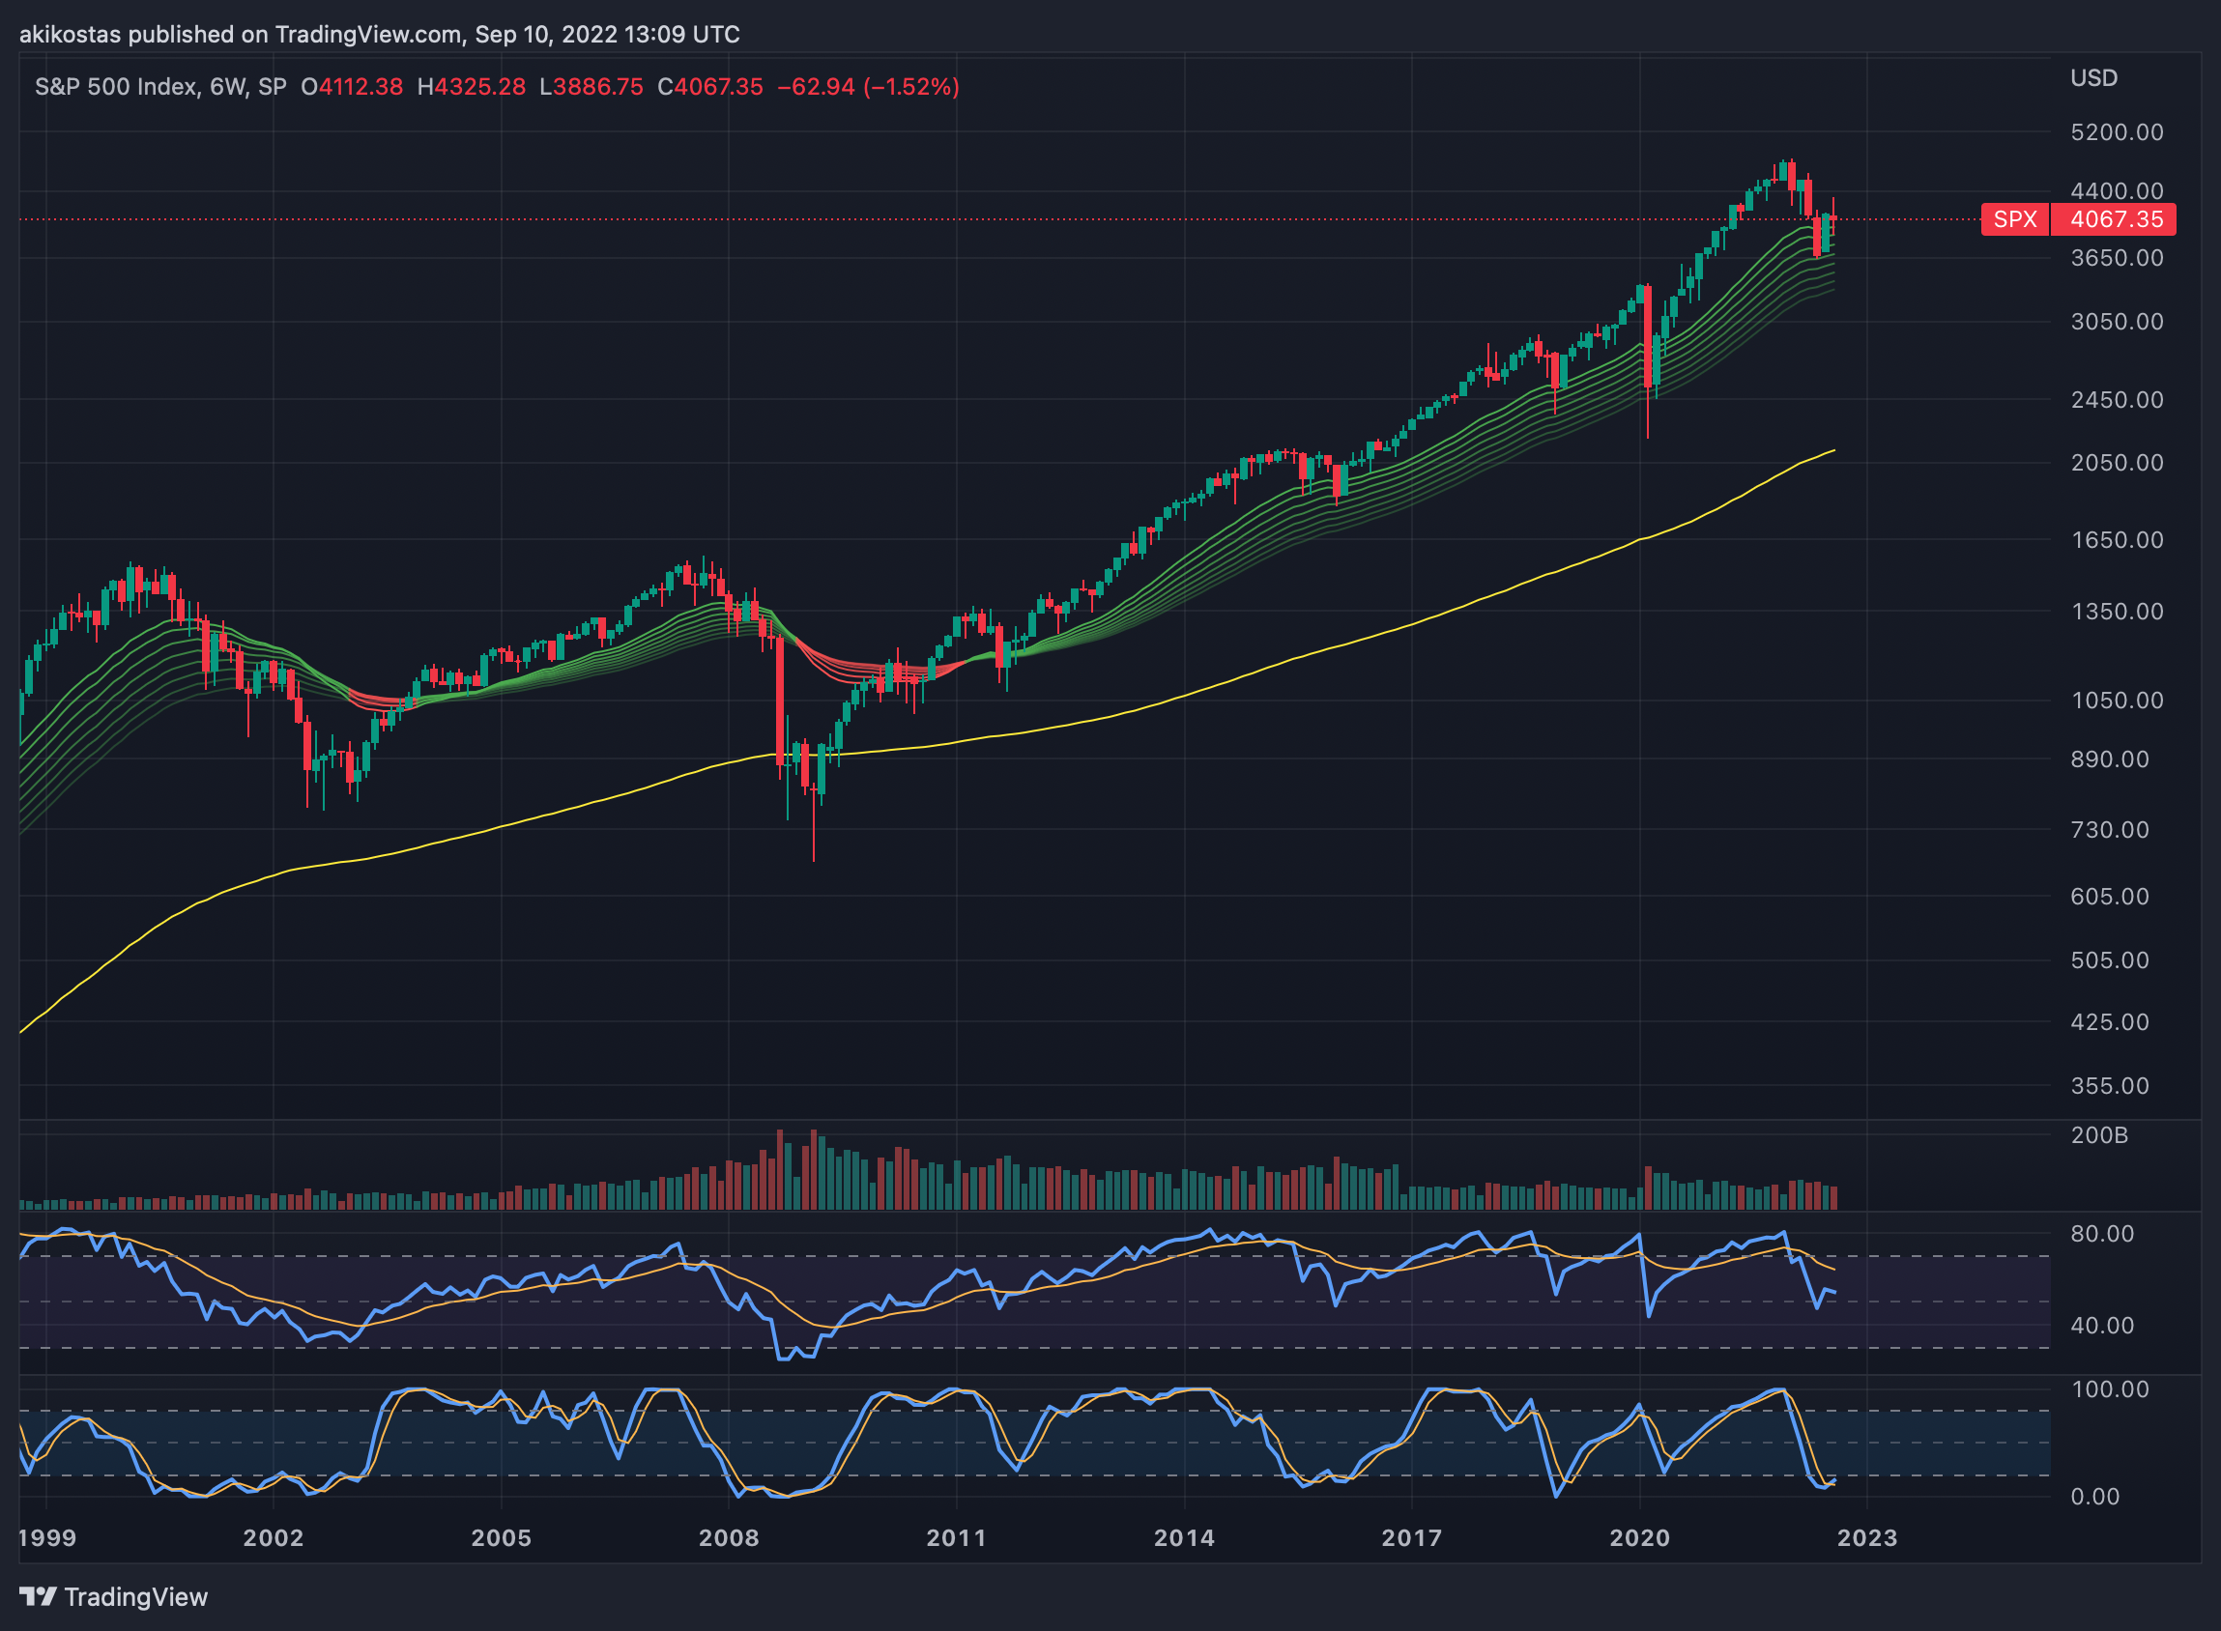Click the 0.00 stochastic axis label

[2094, 1497]
